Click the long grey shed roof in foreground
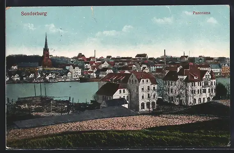234x153 pixels. click(x=75, y=117)
